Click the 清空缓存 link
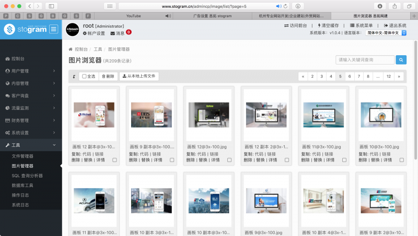Screen dimensions: 418x236 (328, 26)
